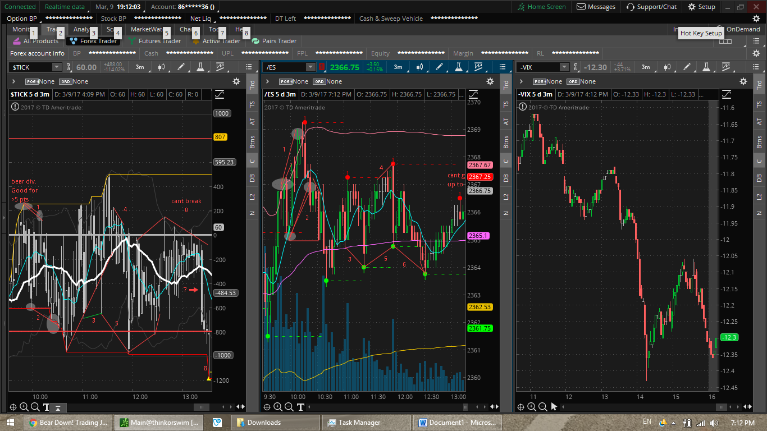
Task: Open Support/Chat
Action: [x=651, y=7]
